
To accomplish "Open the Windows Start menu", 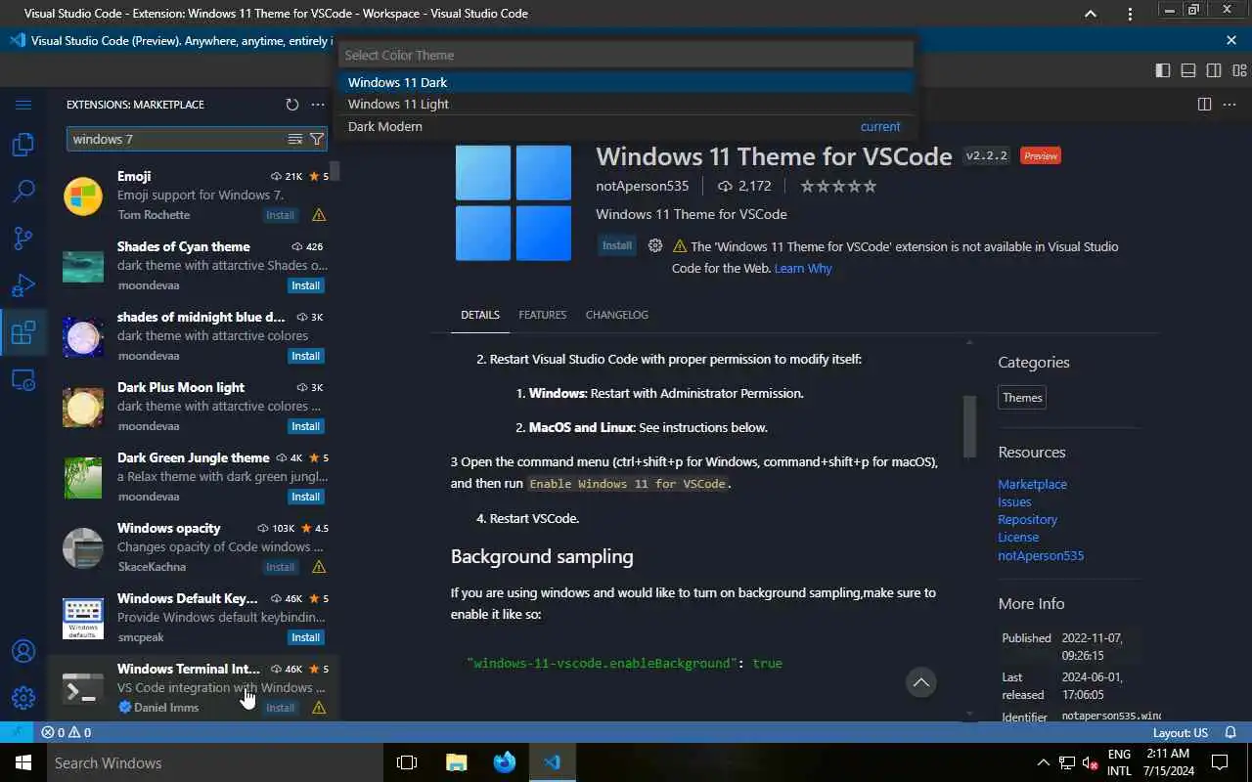I will tap(23, 762).
